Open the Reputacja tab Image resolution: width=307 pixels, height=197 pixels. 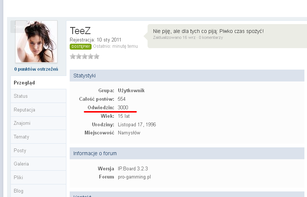(x=24, y=110)
